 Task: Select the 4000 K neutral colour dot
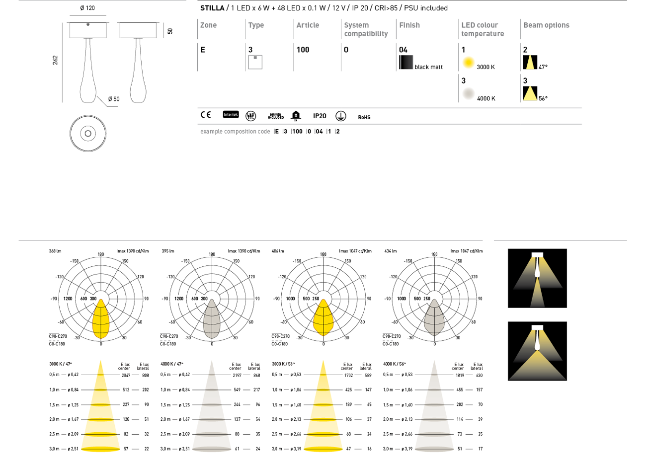click(x=468, y=94)
